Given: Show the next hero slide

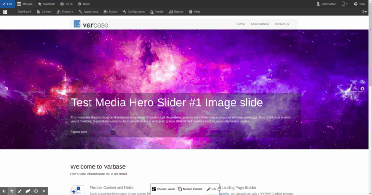Looking at the screenshot, I should pyautogui.click(x=362, y=89).
